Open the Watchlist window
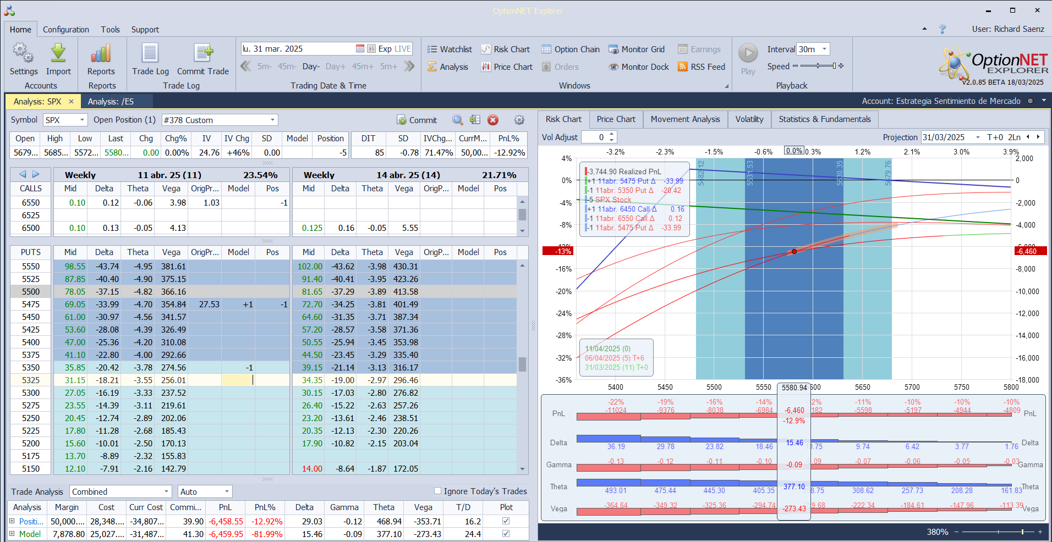Viewport: 1052px width, 542px height. coord(450,49)
